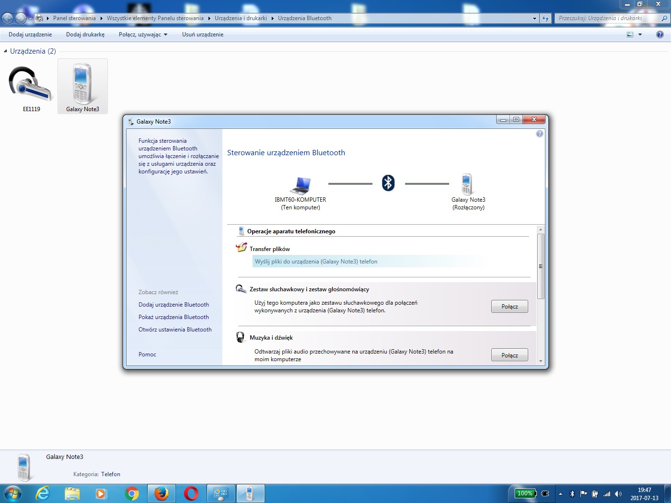Click Połącz for headset and handsfree service
The image size is (671, 503).
tap(509, 307)
